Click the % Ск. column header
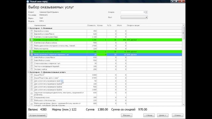 point(109,25)
